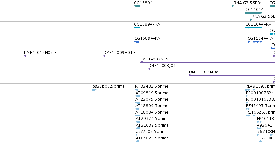This screenshot has height=143, width=275.
Task: Click the CG16894-RA transcript glyph
Action: tap(137, 27)
